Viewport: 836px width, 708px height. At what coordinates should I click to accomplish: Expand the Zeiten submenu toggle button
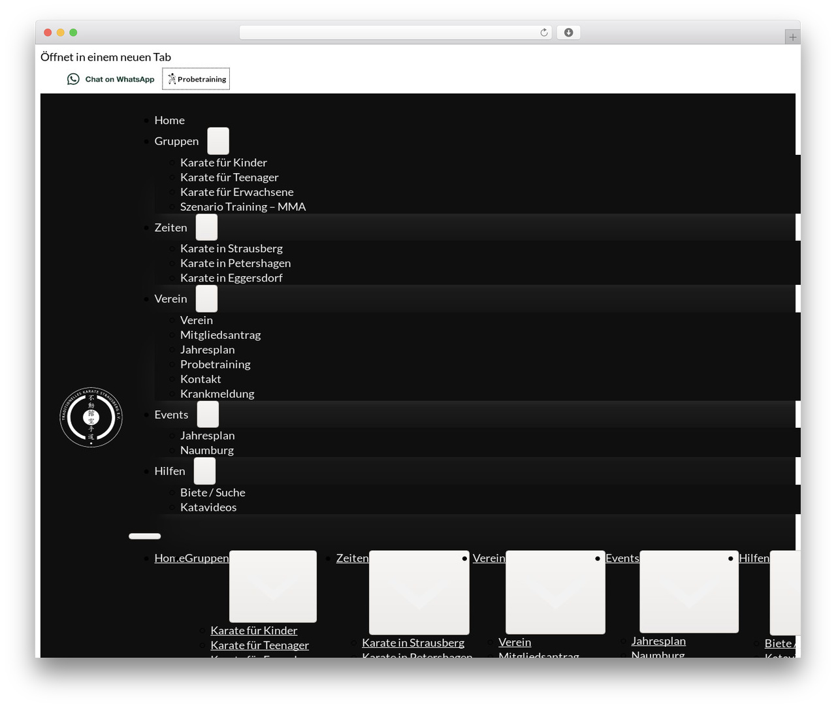206,227
